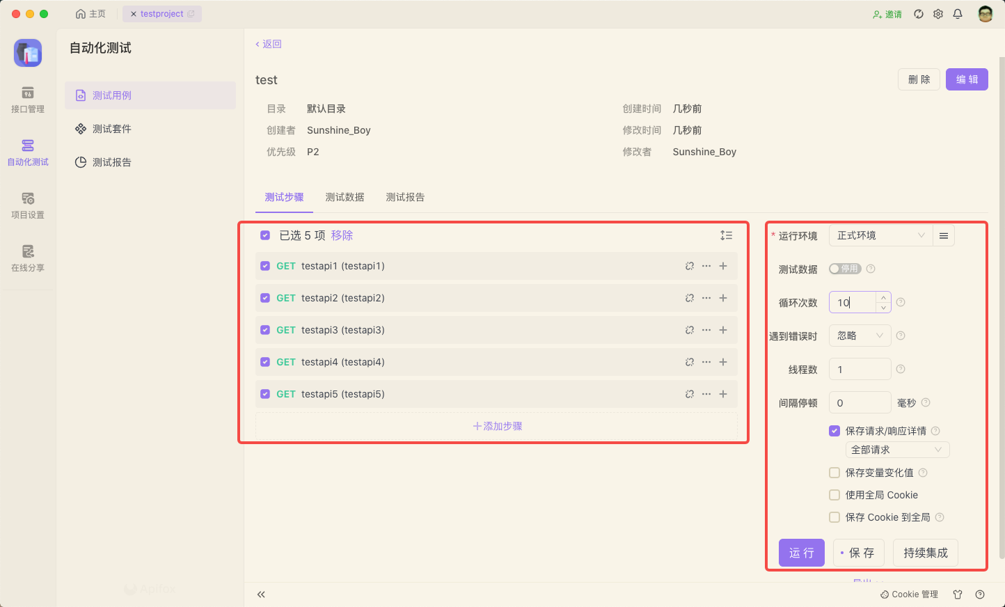Open the 遇到错误时 dropdown
The height and width of the screenshot is (607, 1005).
[860, 336]
